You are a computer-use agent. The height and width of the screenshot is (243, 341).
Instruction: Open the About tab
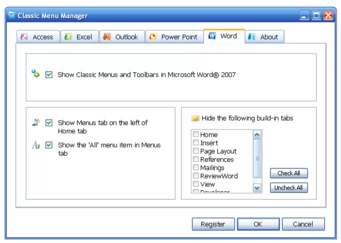[x=265, y=37]
